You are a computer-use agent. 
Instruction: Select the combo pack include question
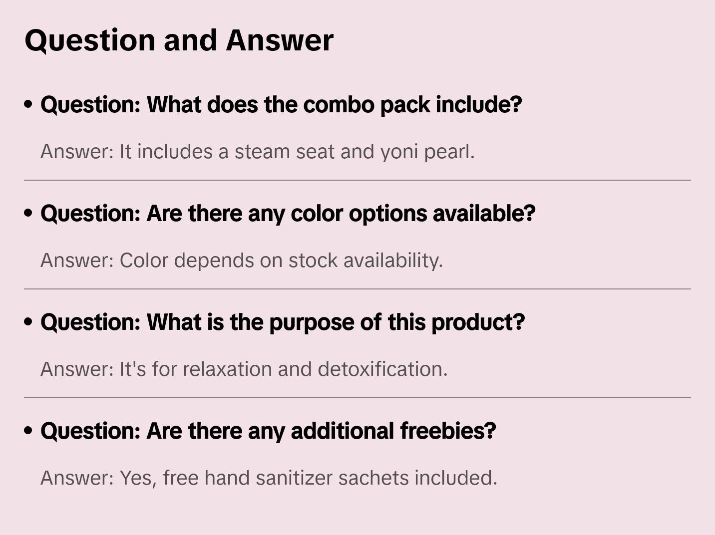point(281,105)
